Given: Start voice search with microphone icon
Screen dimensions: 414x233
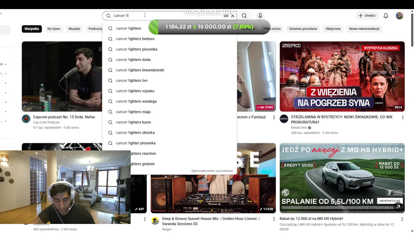Looking at the screenshot, I should tap(260, 16).
